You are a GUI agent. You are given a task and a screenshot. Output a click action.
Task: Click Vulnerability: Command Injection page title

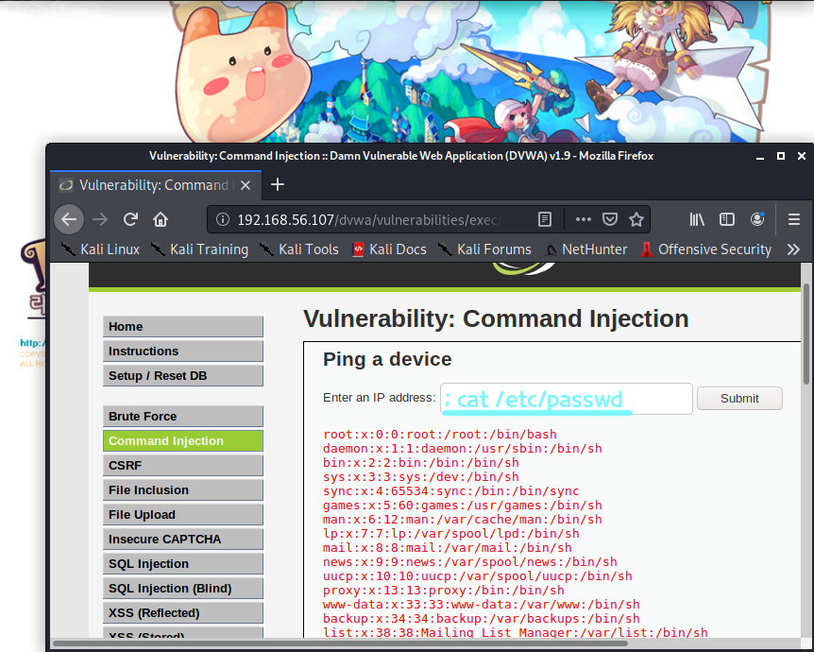point(496,319)
